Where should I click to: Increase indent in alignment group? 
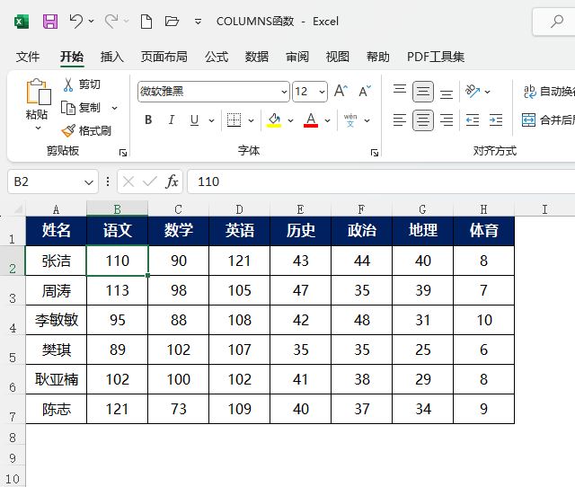pos(496,120)
